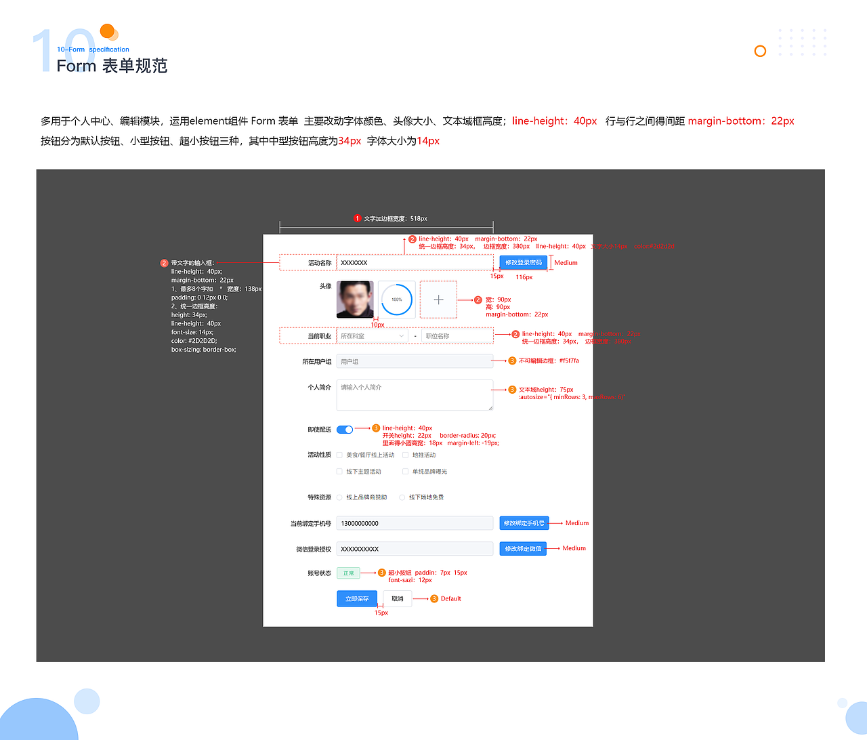The height and width of the screenshot is (740, 867).
Task: Check the 美食/餐厅线上活动 checkbox
Action: coord(339,455)
